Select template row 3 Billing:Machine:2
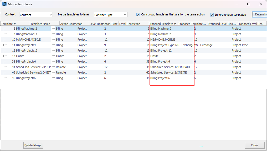This screenshot has height=151, width=267. (x=133, y=29)
